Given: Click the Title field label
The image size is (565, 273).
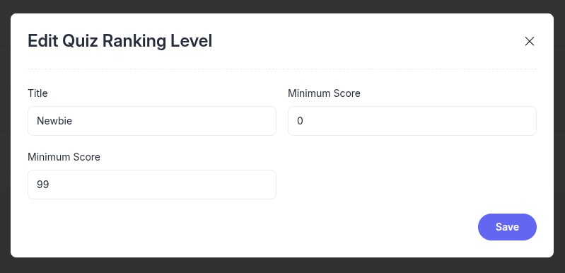Looking at the screenshot, I should pyautogui.click(x=37, y=93).
